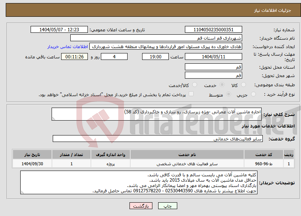Image resolution: width=301 pixels, height=216 pixels.
Task: Select the متوسط purchase type radio
Action: click(229, 94)
